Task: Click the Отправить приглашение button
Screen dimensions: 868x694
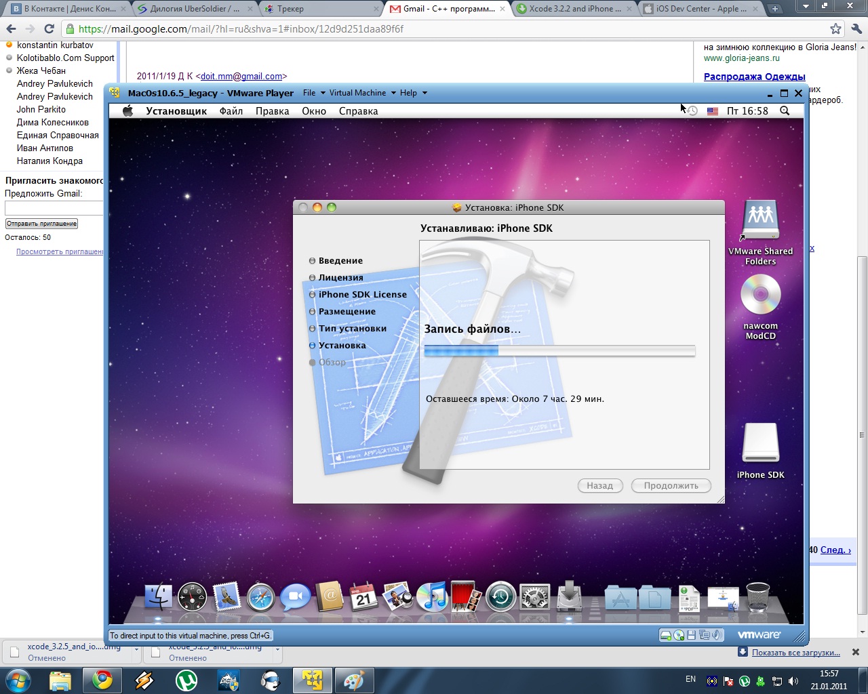Action: (41, 224)
